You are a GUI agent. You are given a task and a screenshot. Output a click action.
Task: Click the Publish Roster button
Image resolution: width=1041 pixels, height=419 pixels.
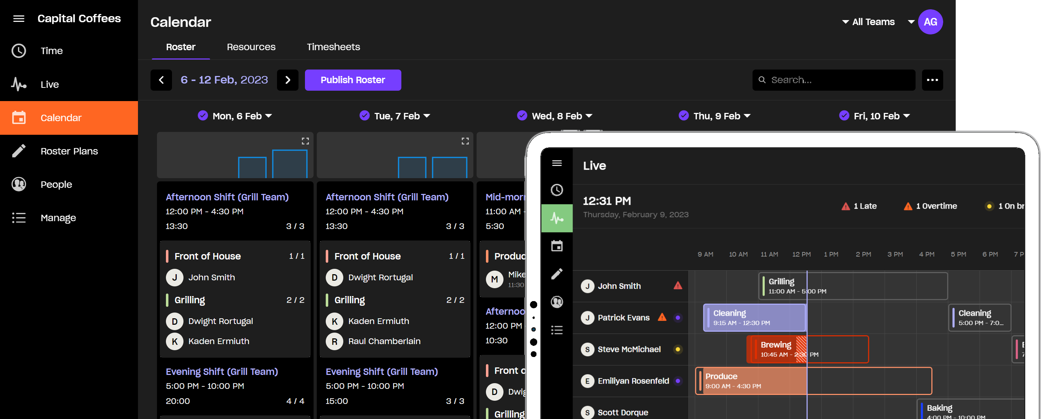[x=352, y=80]
